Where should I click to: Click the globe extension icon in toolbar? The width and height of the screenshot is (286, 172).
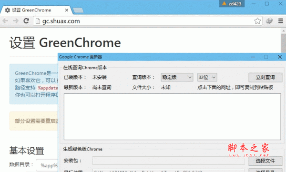tap(269, 21)
